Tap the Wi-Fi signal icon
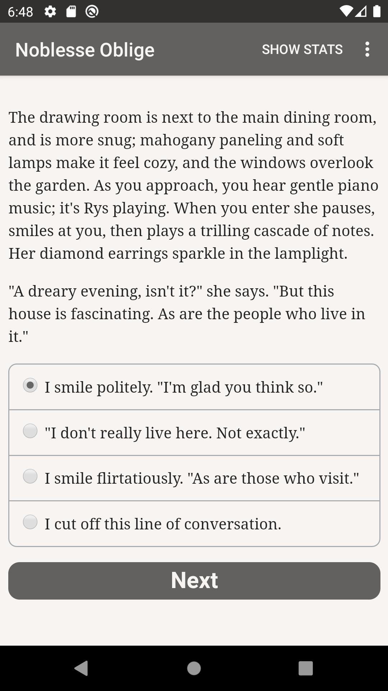388x691 pixels. 346,12
